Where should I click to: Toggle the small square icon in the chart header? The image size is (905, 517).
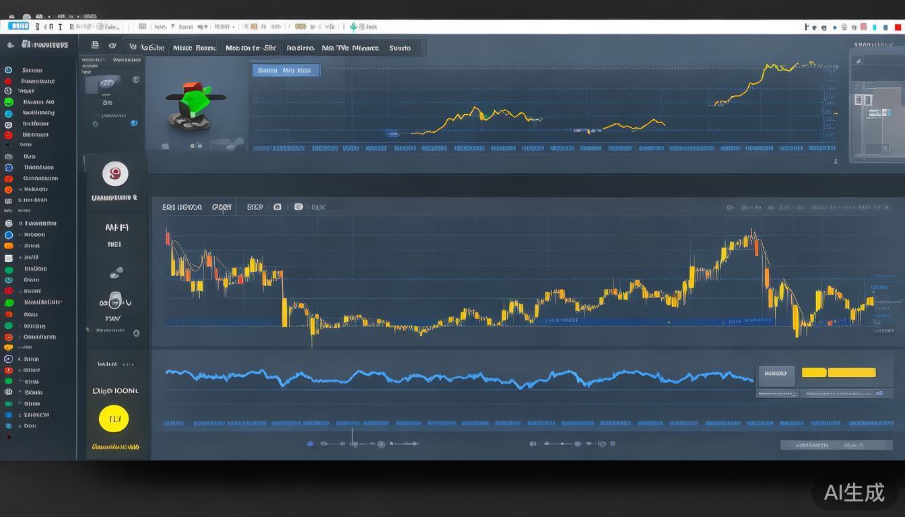pos(277,207)
